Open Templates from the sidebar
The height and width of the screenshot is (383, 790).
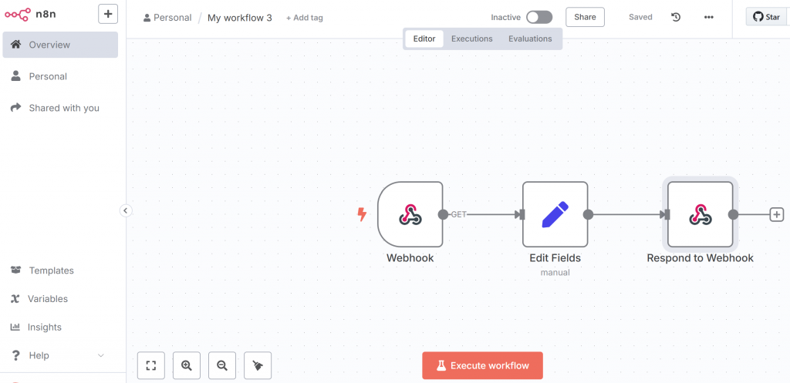(60, 270)
